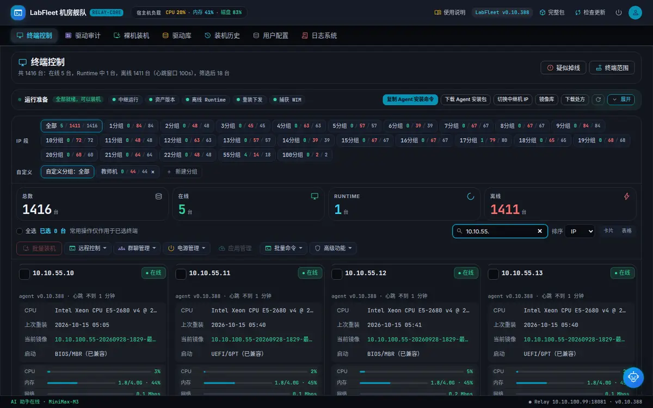Open the 高级功能 dropdown
653x408 pixels.
pyautogui.click(x=333, y=248)
